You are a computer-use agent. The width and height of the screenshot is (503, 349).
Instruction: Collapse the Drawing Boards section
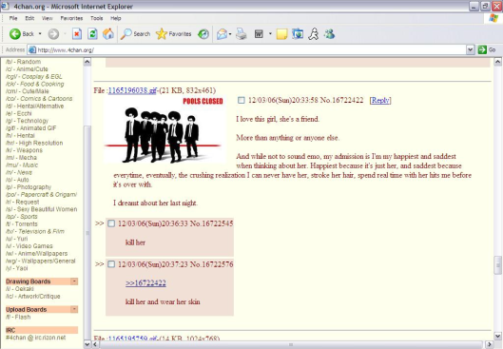click(x=74, y=281)
